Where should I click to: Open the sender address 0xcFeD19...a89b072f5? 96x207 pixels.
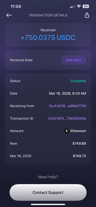tap(67, 106)
